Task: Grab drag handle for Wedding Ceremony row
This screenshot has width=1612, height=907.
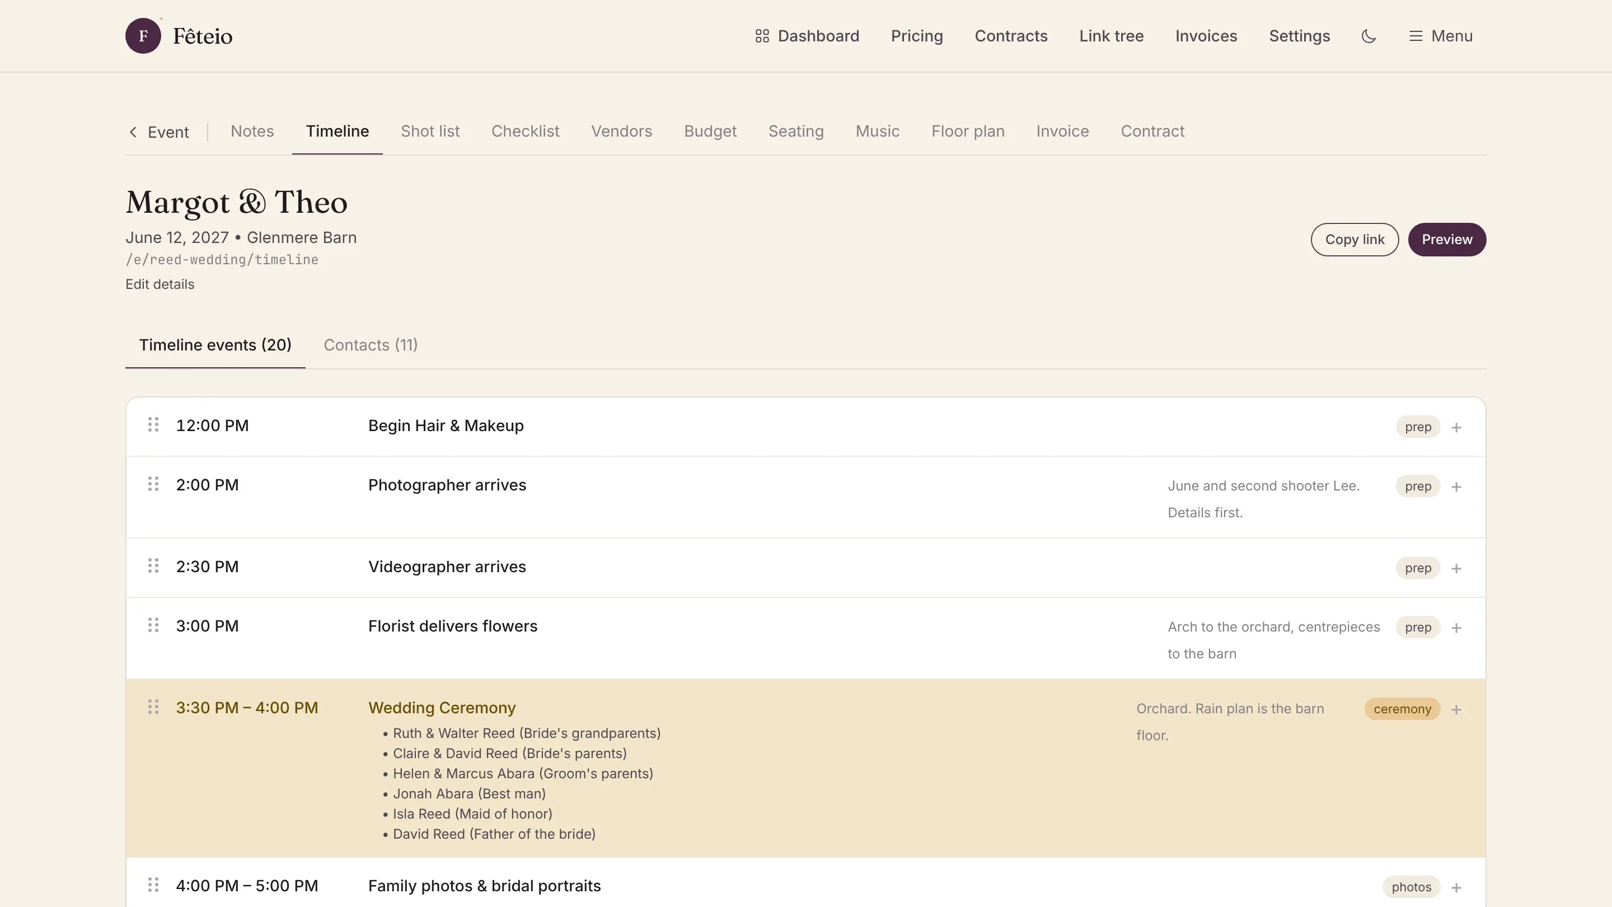Action: (153, 707)
